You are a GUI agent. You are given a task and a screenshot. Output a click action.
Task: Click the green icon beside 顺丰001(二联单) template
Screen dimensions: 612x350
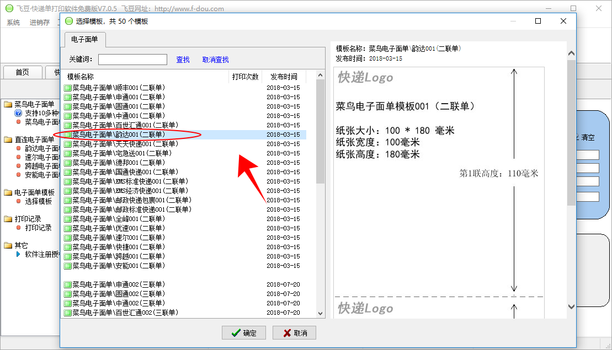pyautogui.click(x=67, y=88)
